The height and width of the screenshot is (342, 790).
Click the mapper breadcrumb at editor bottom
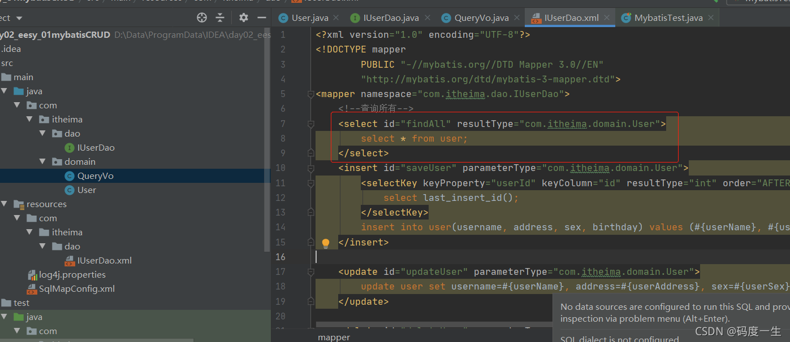click(x=334, y=337)
